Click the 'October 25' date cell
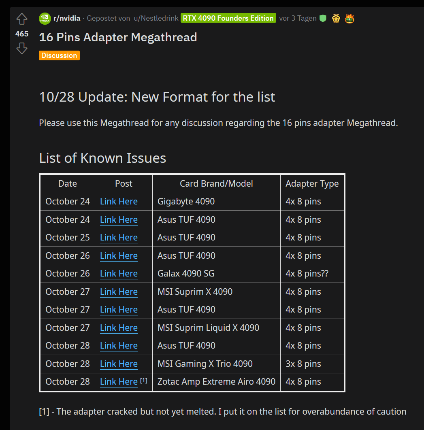This screenshot has height=430, width=424. point(68,238)
